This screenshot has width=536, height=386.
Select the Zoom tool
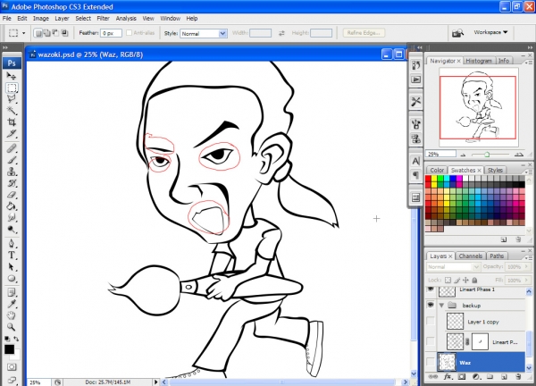point(12,327)
